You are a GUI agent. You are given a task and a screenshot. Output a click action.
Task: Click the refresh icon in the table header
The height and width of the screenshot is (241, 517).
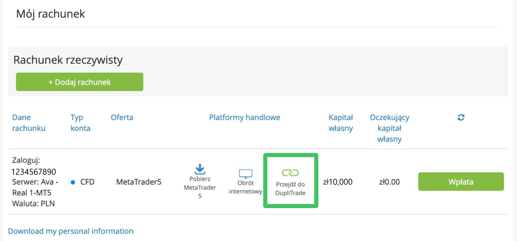461,118
